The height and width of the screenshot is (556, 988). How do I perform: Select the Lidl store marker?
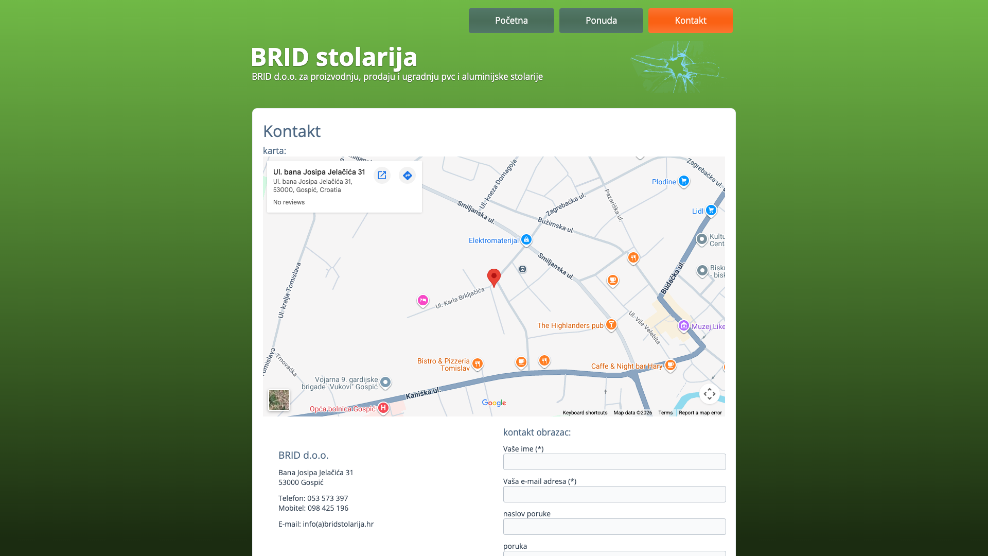pyautogui.click(x=711, y=211)
